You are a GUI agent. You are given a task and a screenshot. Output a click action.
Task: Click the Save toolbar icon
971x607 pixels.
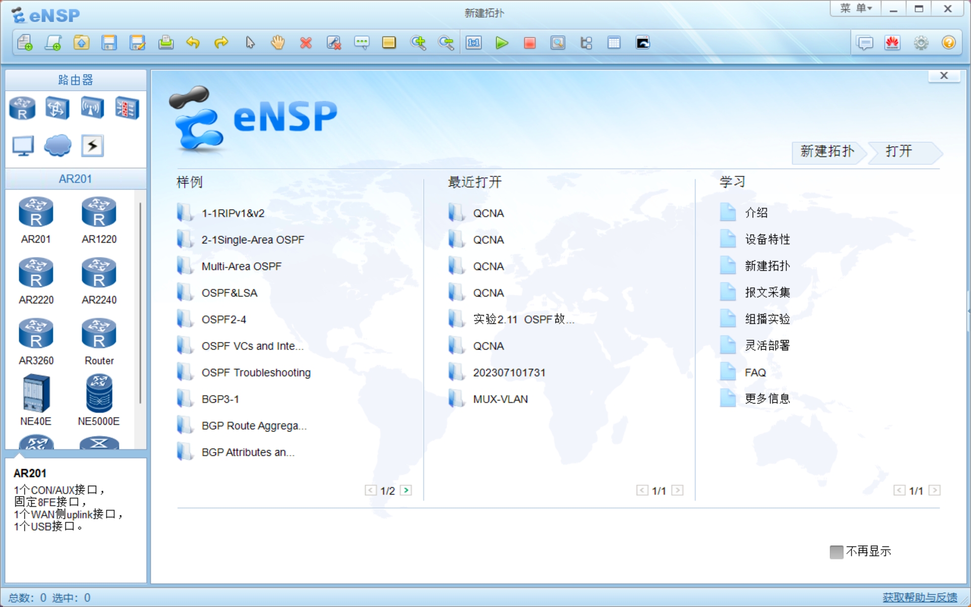tap(109, 43)
